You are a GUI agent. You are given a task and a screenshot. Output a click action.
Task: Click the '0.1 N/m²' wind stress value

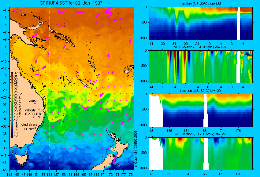pos(29,129)
